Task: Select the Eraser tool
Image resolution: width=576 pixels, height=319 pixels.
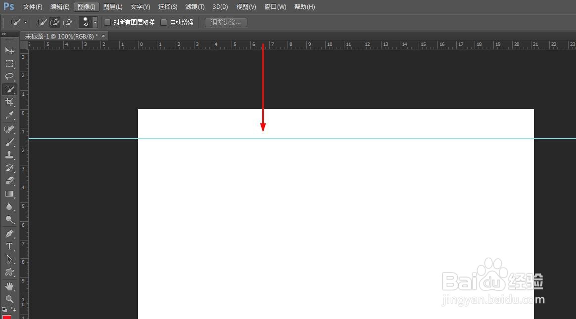Action: [x=9, y=181]
